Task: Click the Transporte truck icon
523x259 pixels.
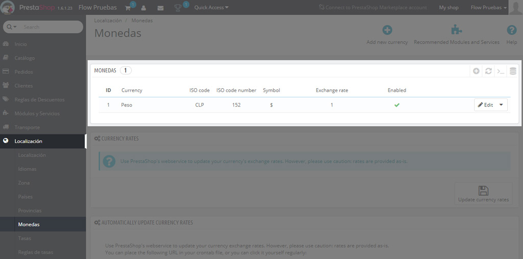Action: [x=5, y=127]
